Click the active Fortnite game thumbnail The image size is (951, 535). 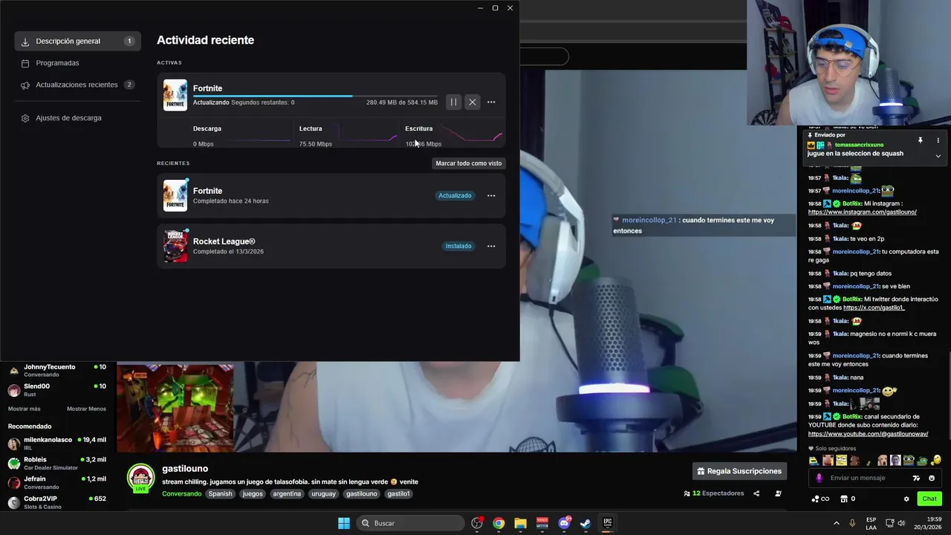coord(175,95)
